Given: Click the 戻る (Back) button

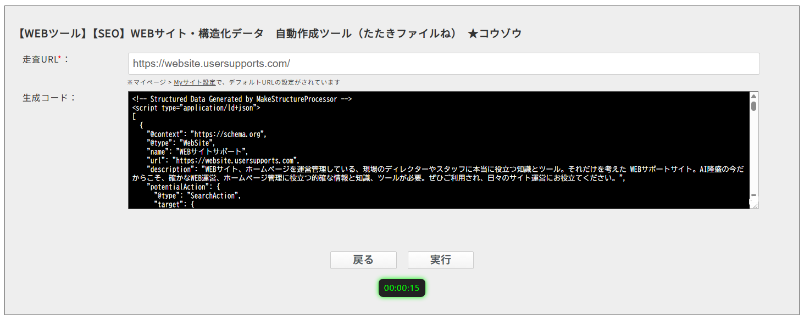Looking at the screenshot, I should click(x=363, y=260).
